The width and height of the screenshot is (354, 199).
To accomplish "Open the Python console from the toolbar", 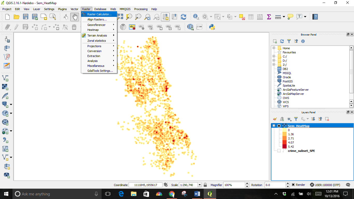I will coord(212,27).
